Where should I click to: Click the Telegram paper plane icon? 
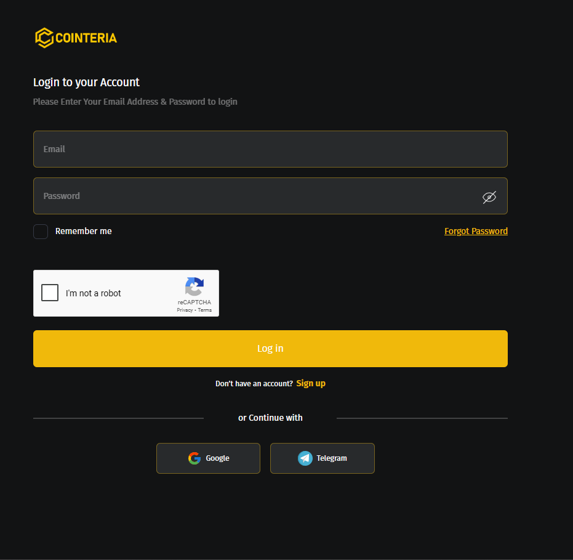click(x=305, y=458)
